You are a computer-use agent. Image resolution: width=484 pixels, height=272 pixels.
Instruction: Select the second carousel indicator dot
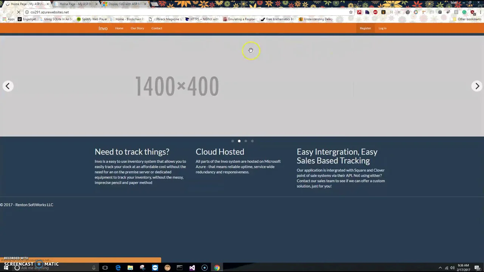pos(239,141)
